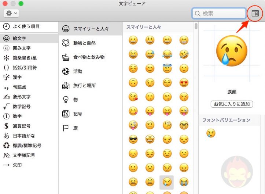Select the 数学記号 category

point(29,107)
